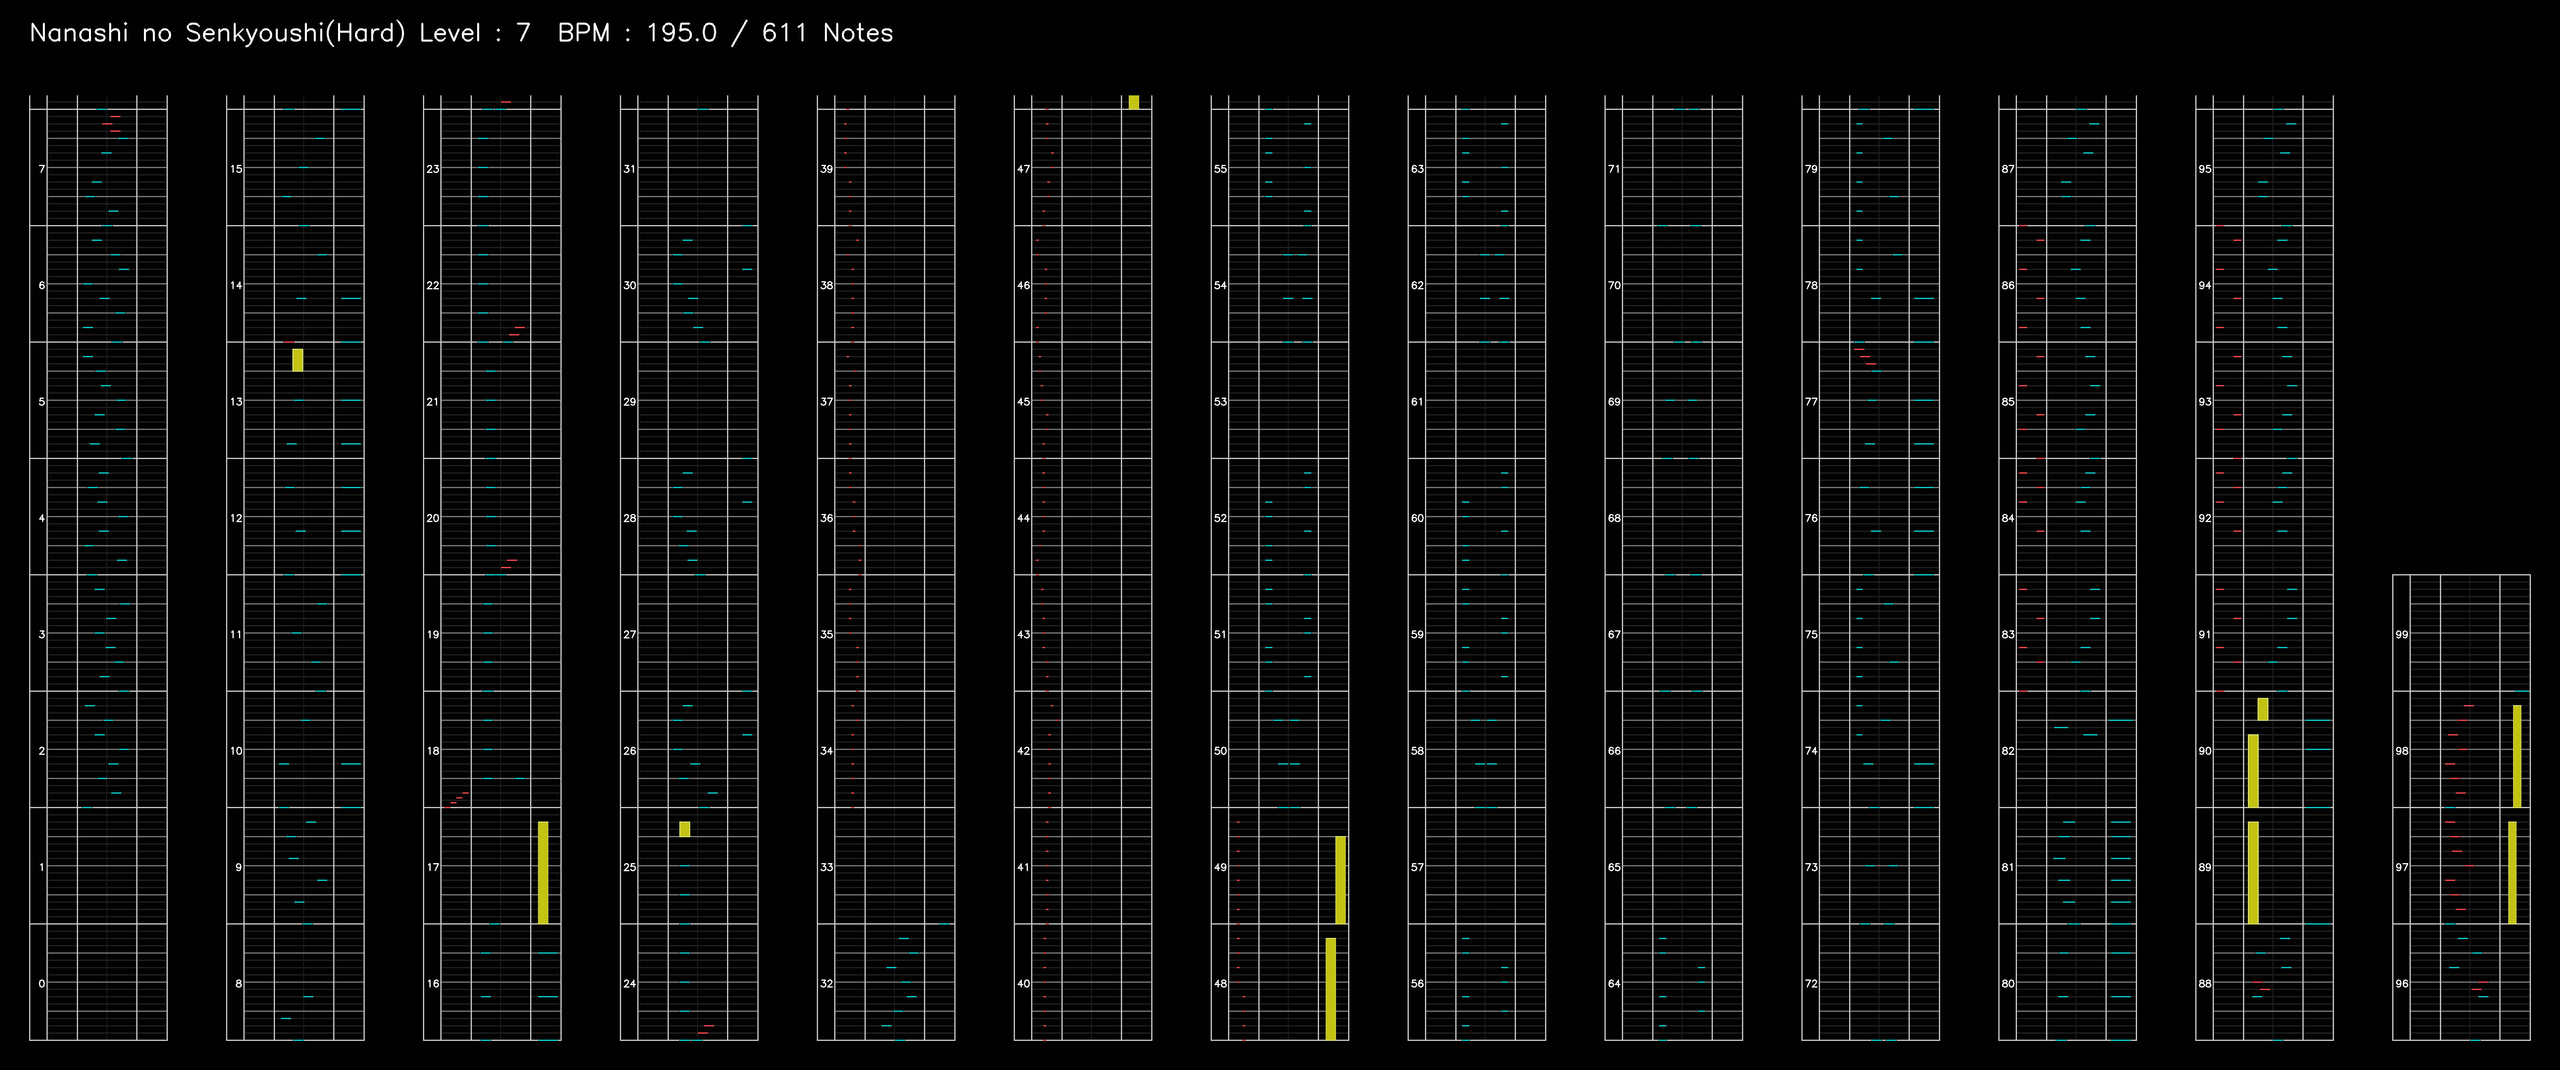Click measure number label 44
The height and width of the screenshot is (1070, 2560).
(x=1023, y=518)
